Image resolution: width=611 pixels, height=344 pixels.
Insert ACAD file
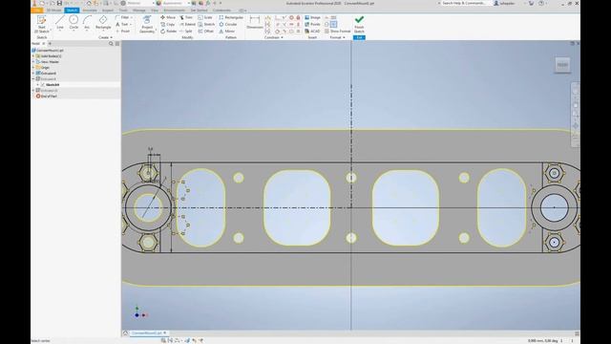click(x=312, y=31)
